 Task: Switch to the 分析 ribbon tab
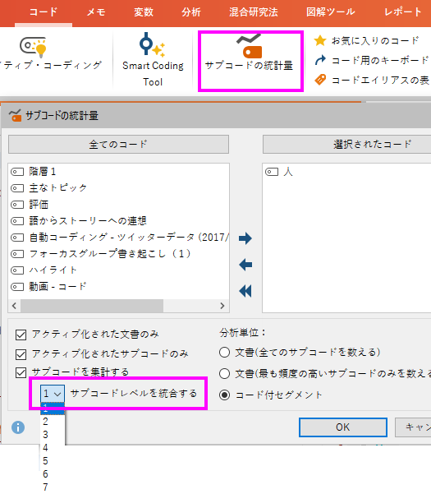(x=191, y=12)
